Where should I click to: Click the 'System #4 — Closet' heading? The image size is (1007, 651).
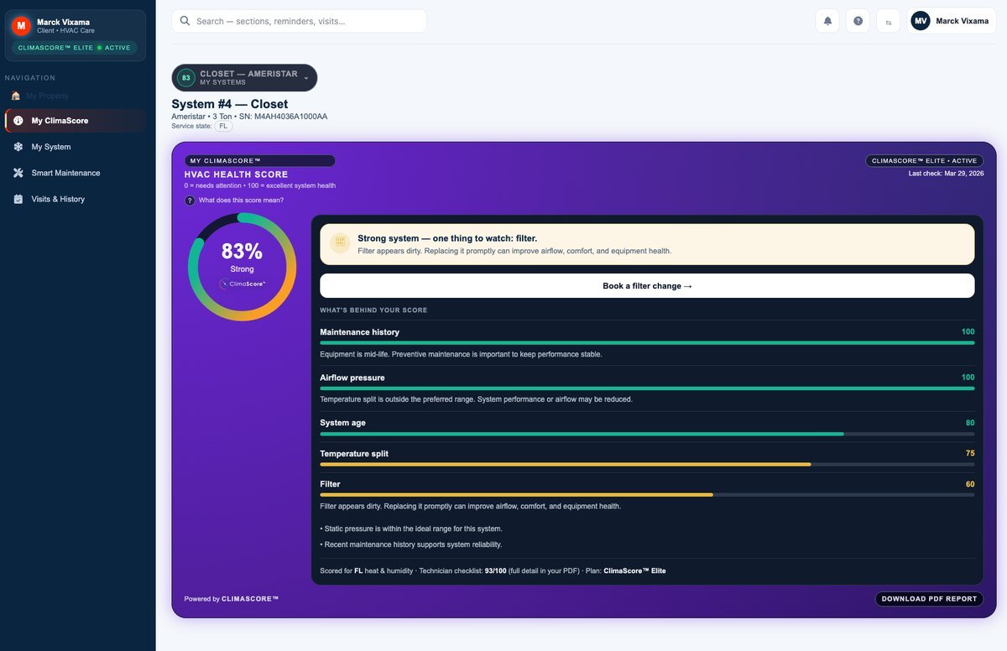pos(230,104)
